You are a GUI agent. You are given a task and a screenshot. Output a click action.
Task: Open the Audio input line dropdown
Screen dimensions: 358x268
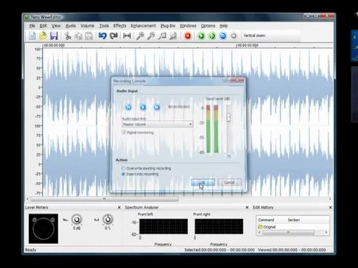157,124
